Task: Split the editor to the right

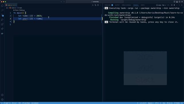Action: (98, 5)
